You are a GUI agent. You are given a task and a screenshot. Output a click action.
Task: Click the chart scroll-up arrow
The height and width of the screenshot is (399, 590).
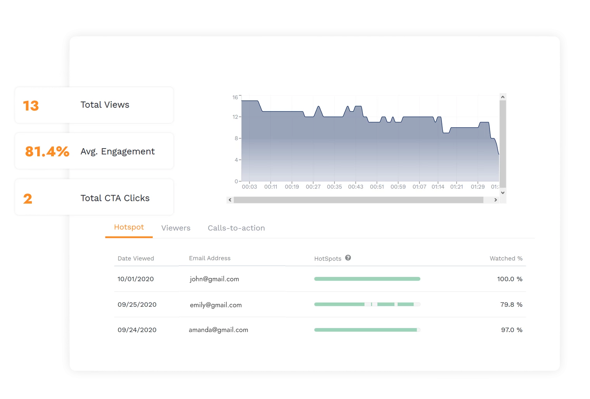coord(503,97)
